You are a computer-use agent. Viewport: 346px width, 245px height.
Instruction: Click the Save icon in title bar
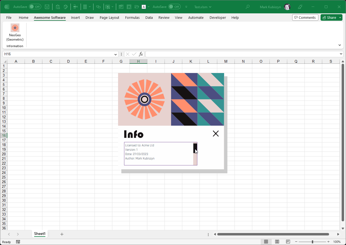pyautogui.click(x=47, y=7)
